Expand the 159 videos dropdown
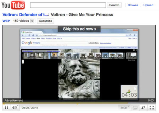 (32, 21)
